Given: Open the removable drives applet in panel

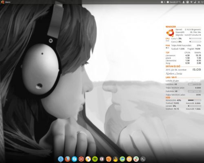Looking at the screenshot, I should click(x=188, y=2).
